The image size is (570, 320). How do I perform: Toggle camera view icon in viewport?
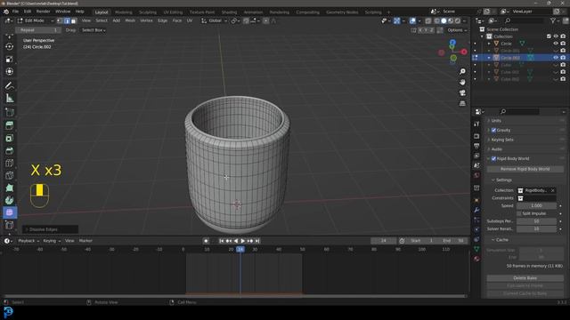coord(462,92)
